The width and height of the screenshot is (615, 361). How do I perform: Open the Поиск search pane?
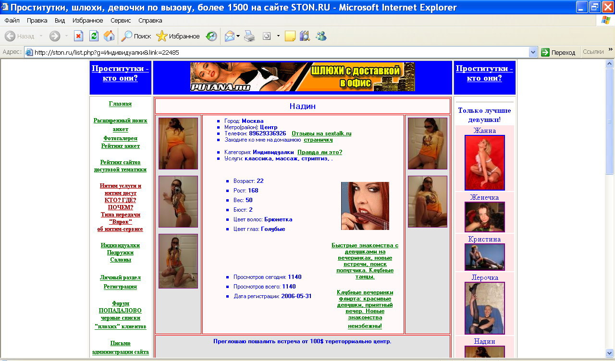pyautogui.click(x=136, y=36)
